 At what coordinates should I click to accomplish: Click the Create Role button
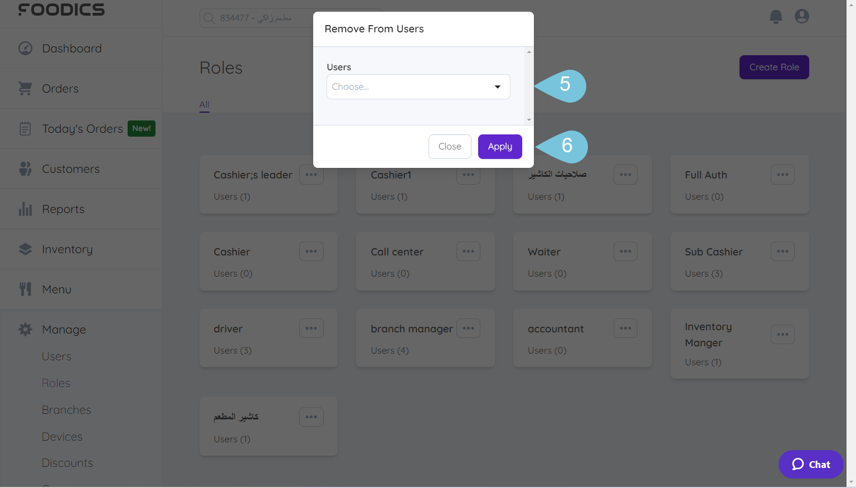point(774,67)
